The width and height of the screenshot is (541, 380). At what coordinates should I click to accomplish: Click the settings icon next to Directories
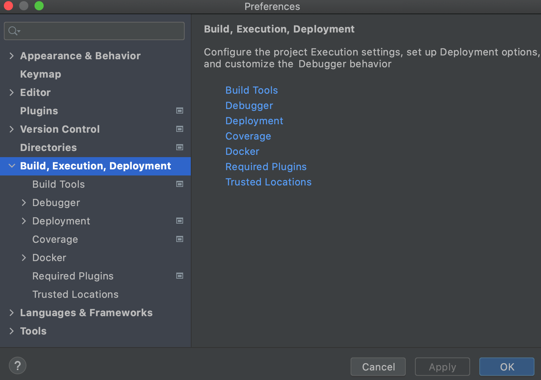[x=179, y=147]
